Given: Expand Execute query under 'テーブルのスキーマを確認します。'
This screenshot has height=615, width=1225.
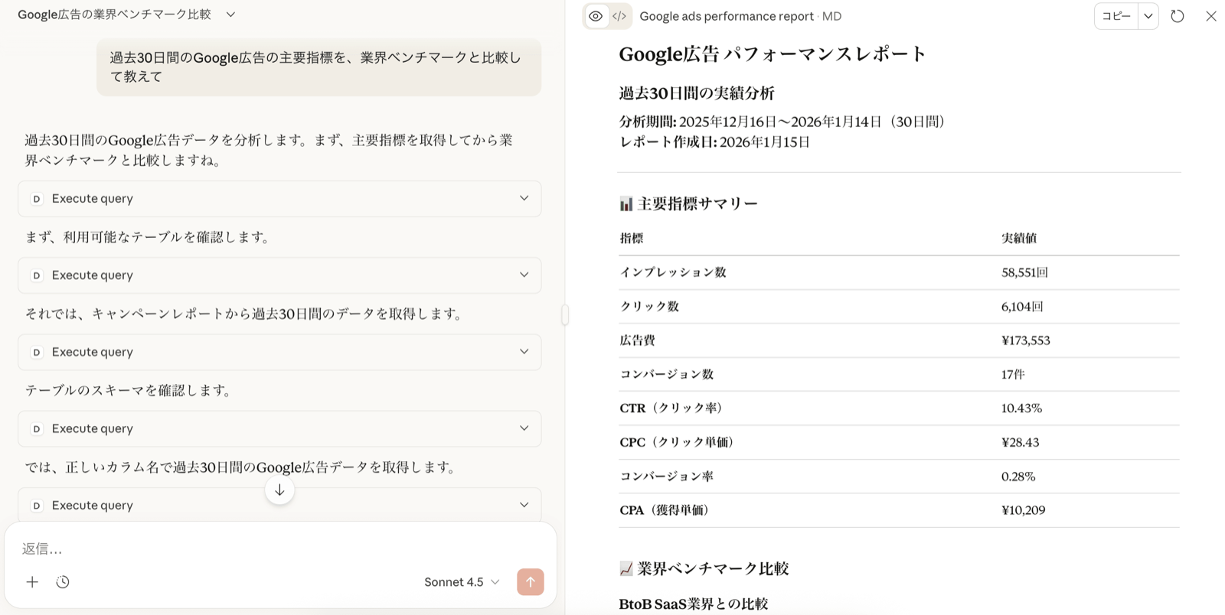Looking at the screenshot, I should 279,428.
